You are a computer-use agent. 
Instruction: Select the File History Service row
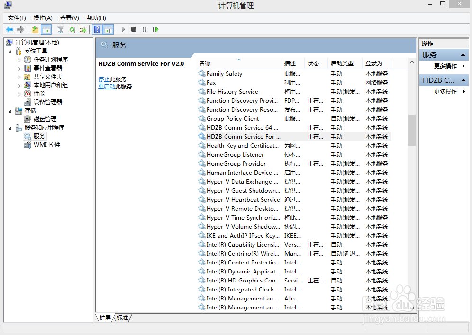pos(293,92)
